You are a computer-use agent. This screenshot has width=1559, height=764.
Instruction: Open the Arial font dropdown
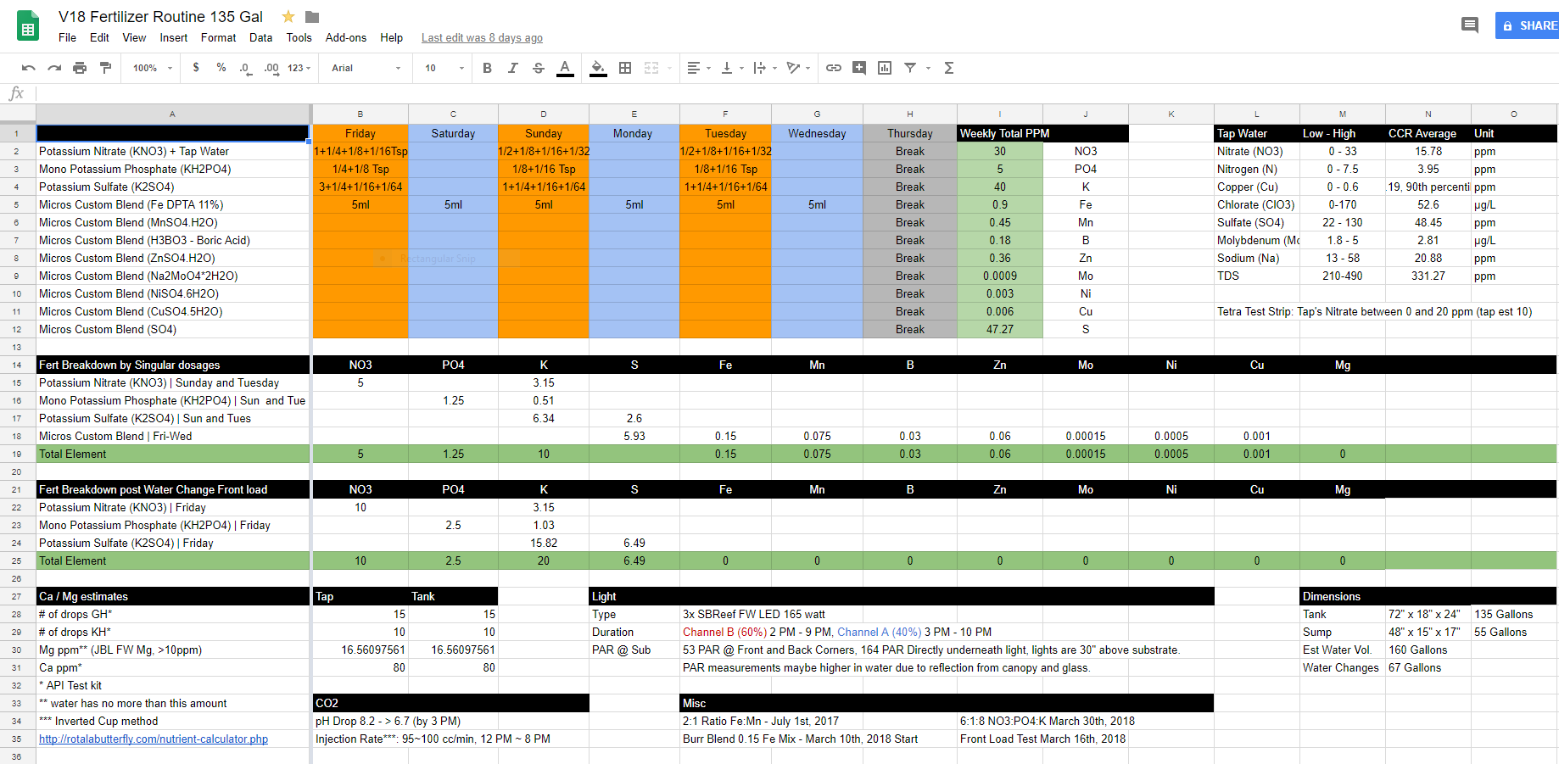pyautogui.click(x=366, y=68)
